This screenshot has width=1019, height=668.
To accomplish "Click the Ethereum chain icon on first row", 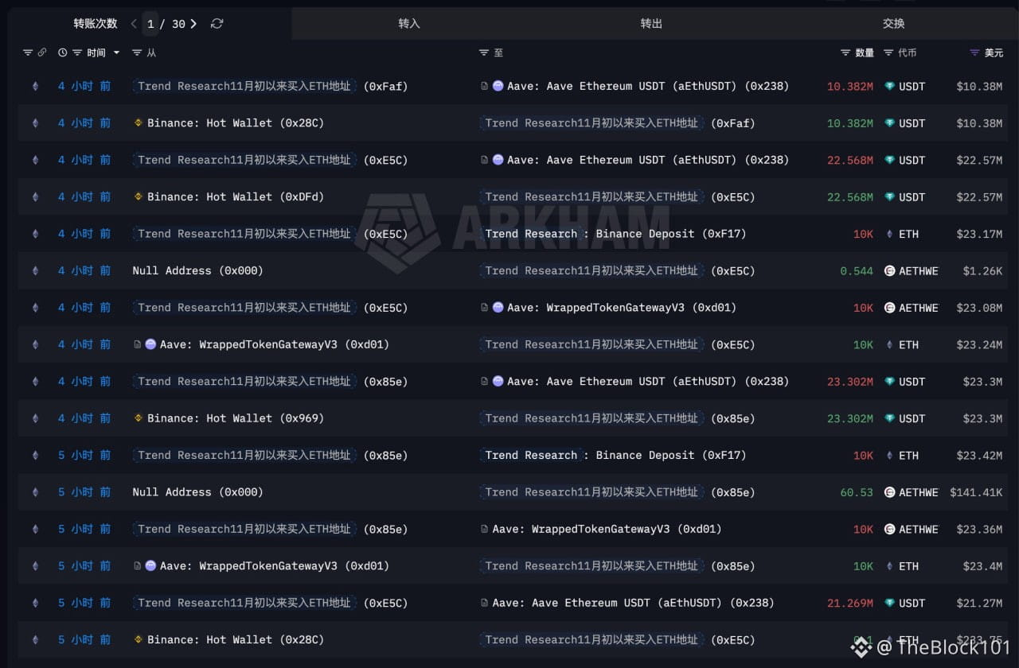I will point(35,86).
